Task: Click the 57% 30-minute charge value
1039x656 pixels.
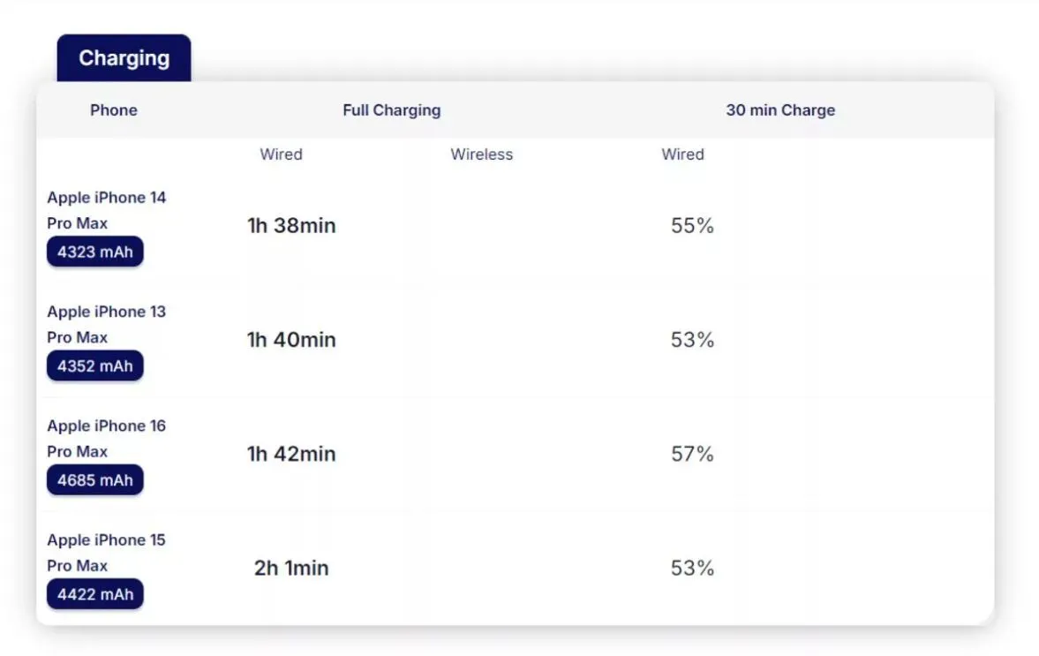Action: pyautogui.click(x=692, y=454)
